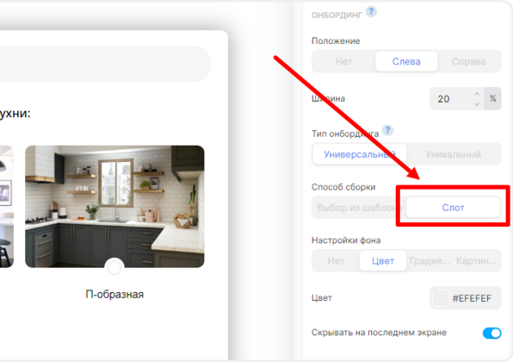Choose Универсальный onboarding type
This screenshot has width=513, height=362.
[360, 154]
